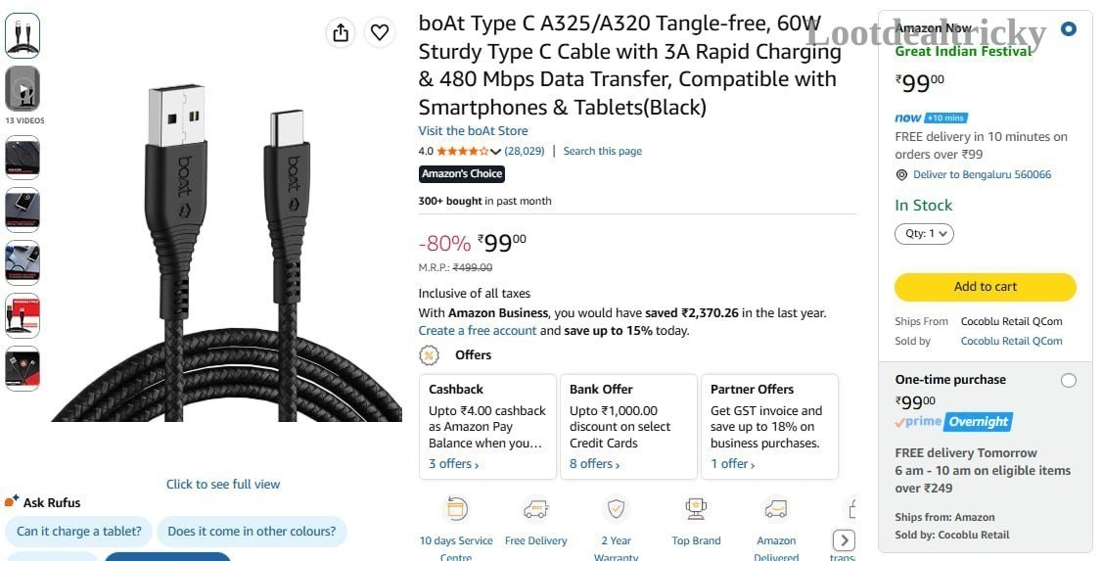This screenshot has height=561, width=1102.
Task: Expand the 3 offers cashback link
Action: 454,464
